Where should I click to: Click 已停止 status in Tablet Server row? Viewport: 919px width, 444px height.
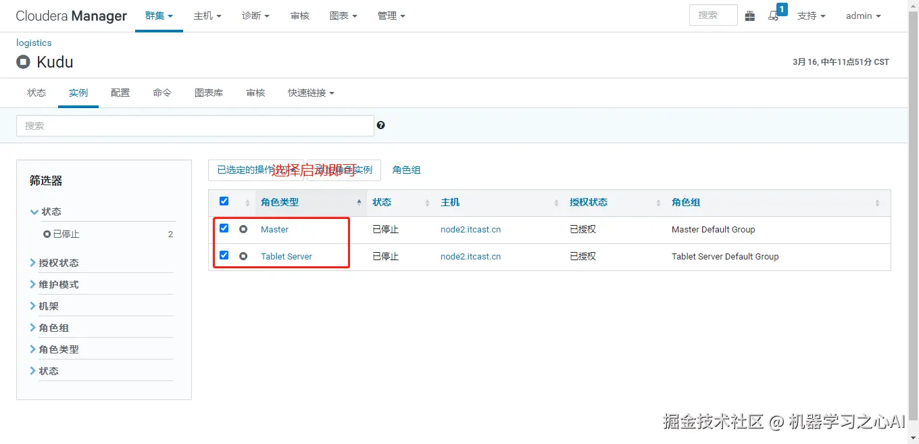pyautogui.click(x=385, y=256)
